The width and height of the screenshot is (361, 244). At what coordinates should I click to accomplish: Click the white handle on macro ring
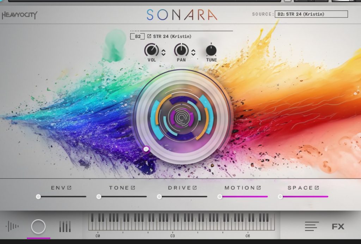(x=146, y=149)
